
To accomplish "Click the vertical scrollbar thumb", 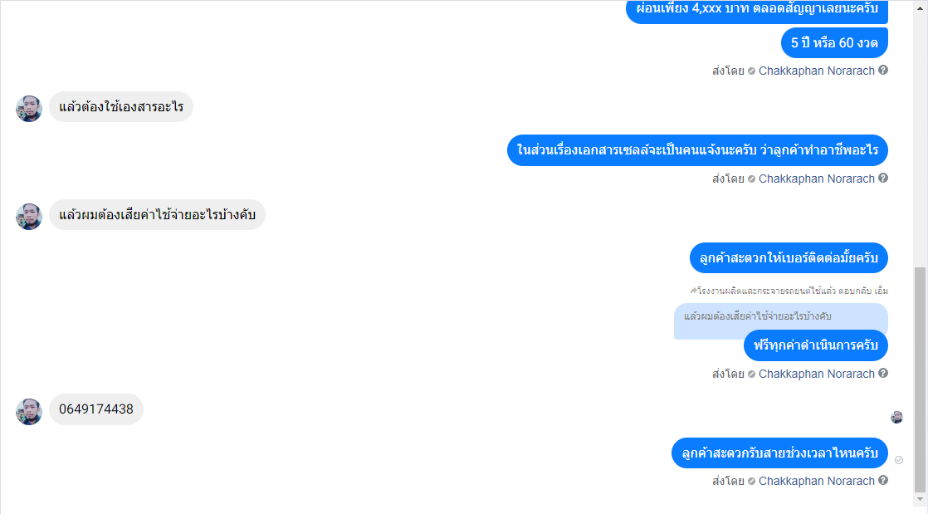I will 921,379.
